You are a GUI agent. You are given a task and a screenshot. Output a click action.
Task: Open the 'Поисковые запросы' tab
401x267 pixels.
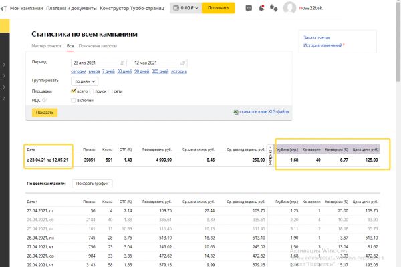[x=98, y=46]
